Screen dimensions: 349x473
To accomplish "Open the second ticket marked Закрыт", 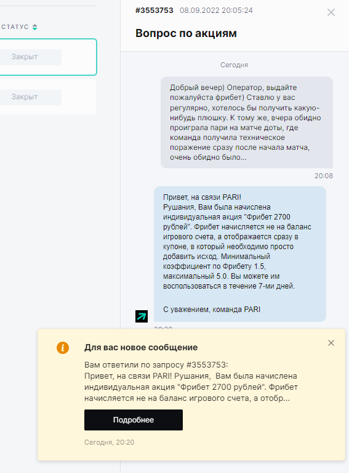I will 47,97.
